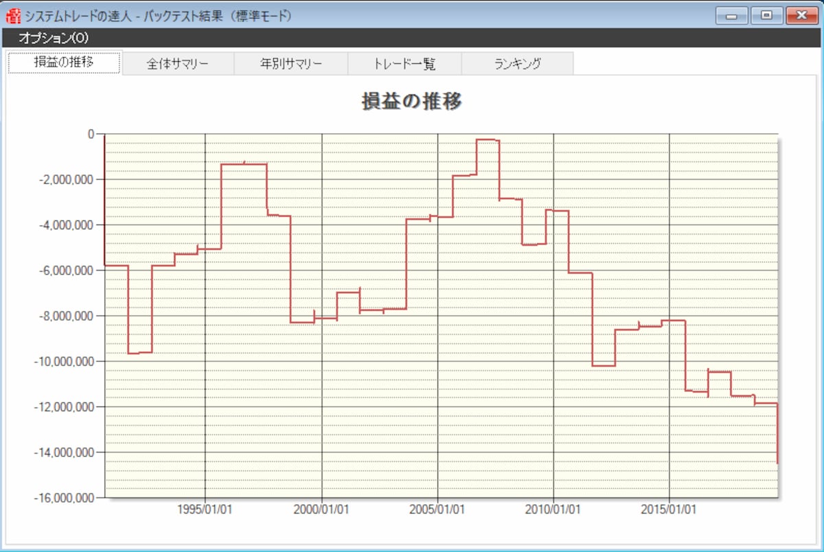This screenshot has width=824, height=552.
Task: Click the -10,000,000 y-axis label
Action: 63,361
